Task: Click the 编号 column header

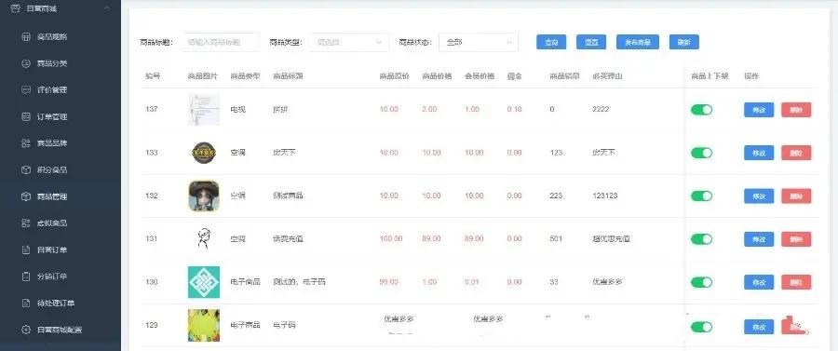Action: click(x=153, y=76)
